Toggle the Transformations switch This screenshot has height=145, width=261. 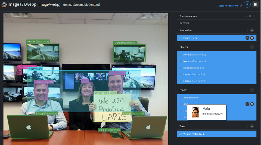[x=251, y=16]
